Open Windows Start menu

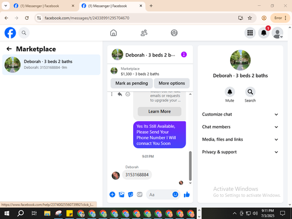coord(7,214)
